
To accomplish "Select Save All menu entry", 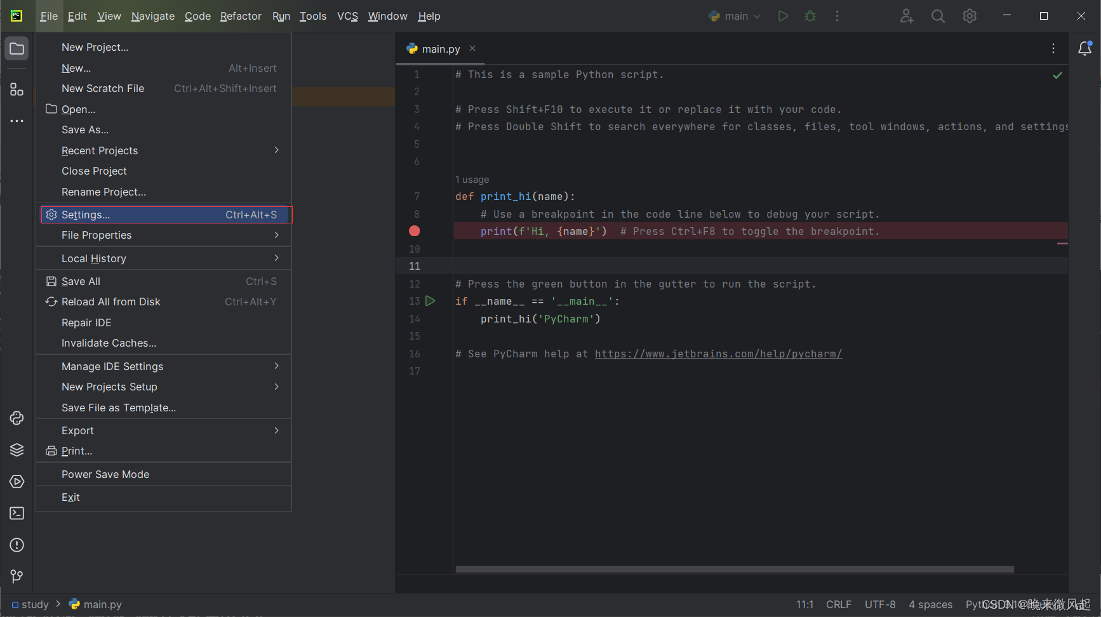I will click(164, 281).
